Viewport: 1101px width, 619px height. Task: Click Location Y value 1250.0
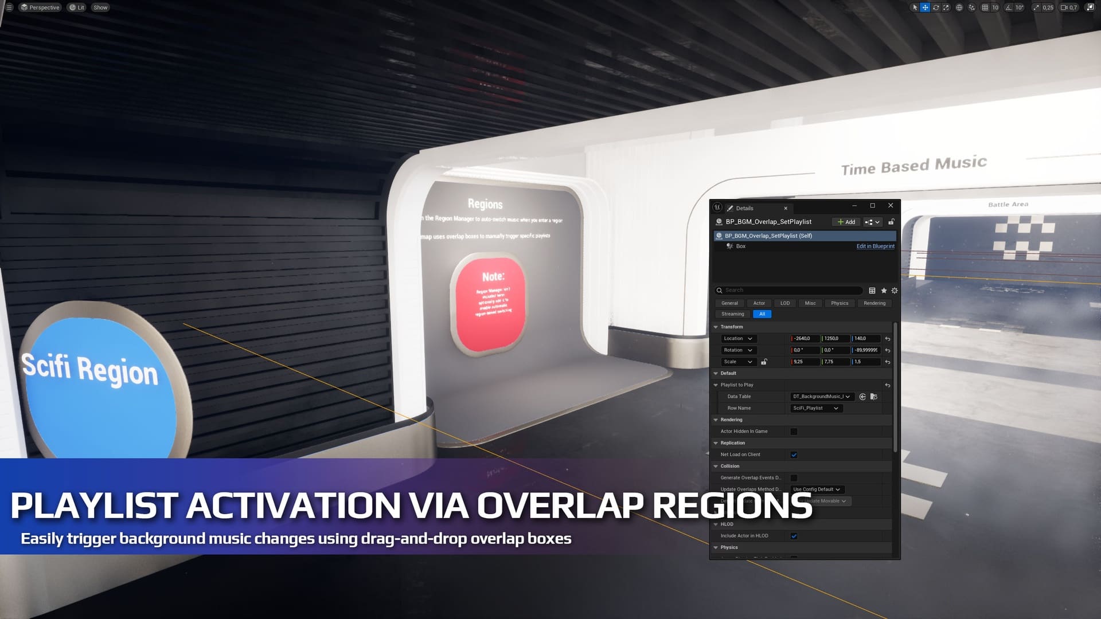[x=835, y=339]
